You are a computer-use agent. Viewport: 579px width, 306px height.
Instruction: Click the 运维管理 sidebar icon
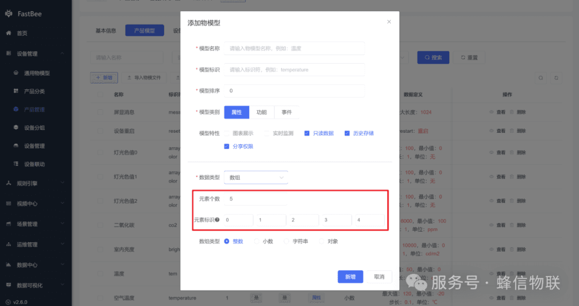tap(9, 244)
